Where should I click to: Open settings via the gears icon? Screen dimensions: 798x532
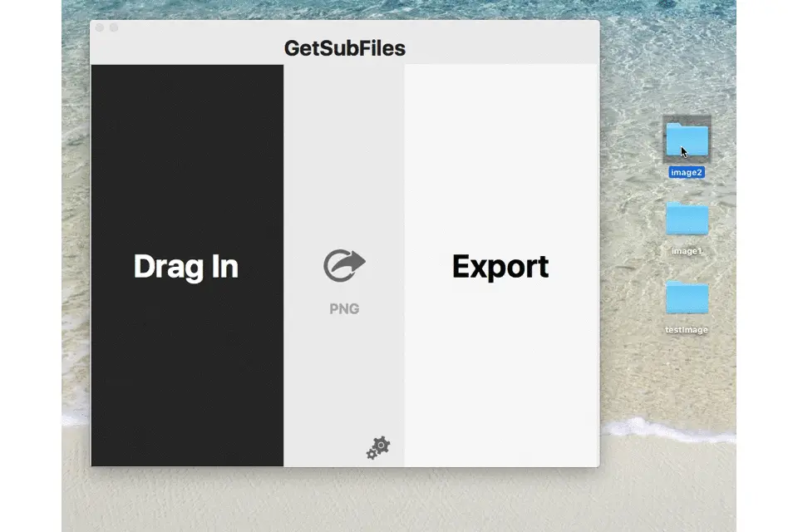click(x=378, y=447)
